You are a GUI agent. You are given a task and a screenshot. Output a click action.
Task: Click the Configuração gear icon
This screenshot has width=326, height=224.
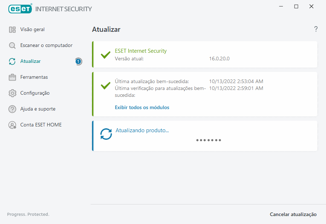tap(12, 93)
